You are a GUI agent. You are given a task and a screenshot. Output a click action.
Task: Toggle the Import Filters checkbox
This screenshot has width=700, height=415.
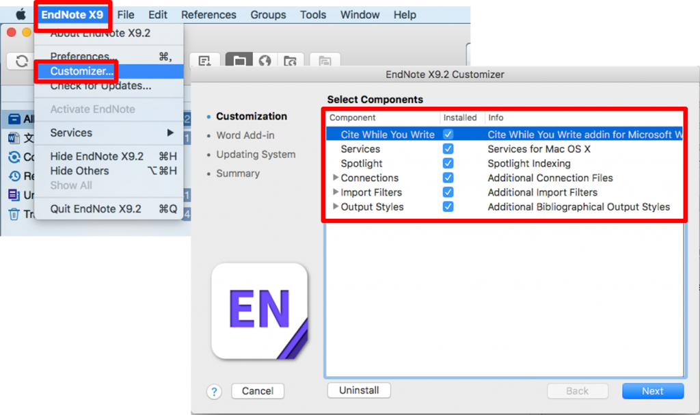[448, 192]
